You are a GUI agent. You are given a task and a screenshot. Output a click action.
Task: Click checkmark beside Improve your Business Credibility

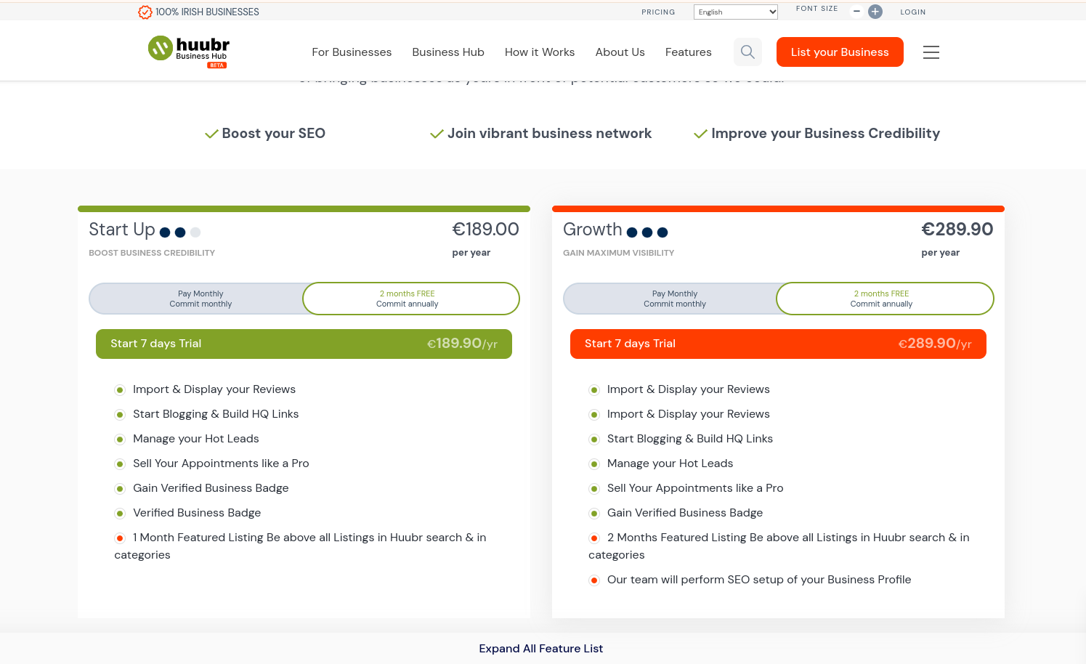pos(700,134)
